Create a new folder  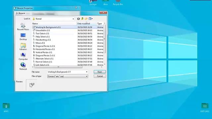(86, 19)
